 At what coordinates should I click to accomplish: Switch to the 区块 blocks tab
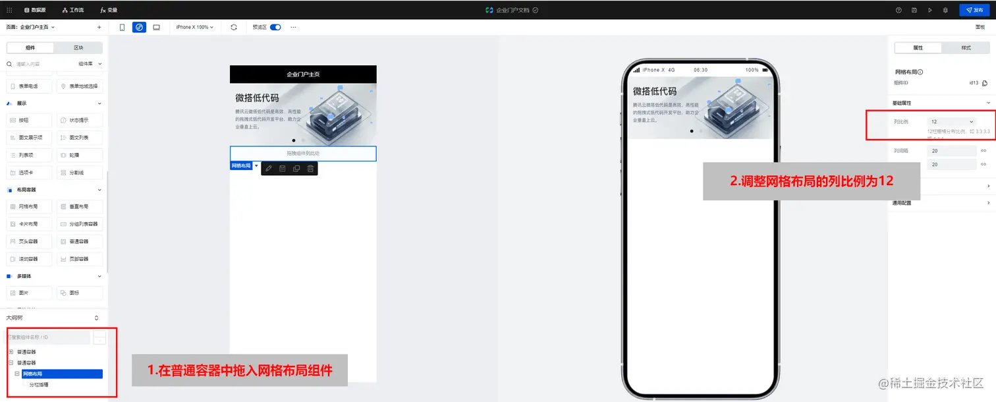pos(78,47)
